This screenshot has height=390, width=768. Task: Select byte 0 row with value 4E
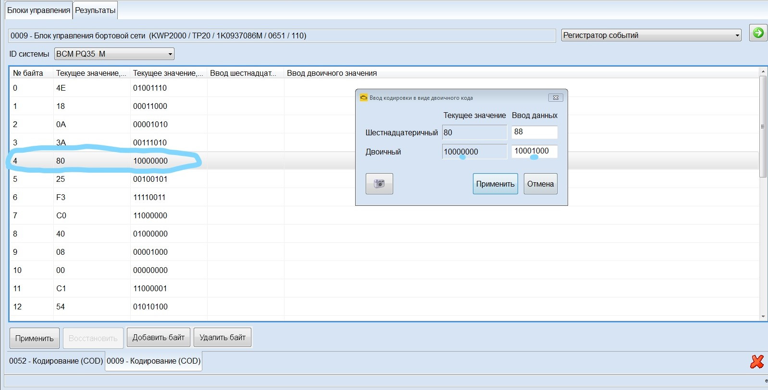384,88
